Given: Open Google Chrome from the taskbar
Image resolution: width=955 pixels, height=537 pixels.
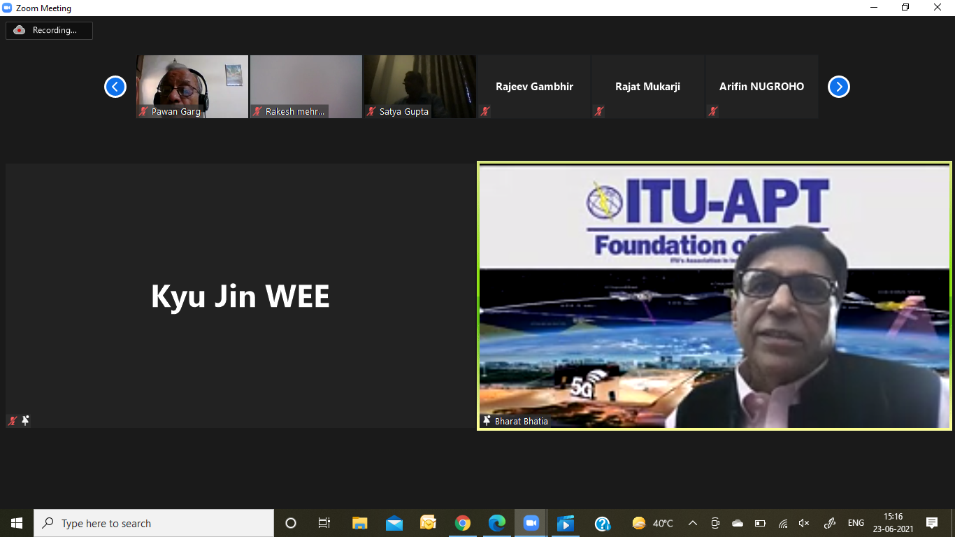Looking at the screenshot, I should [463, 523].
